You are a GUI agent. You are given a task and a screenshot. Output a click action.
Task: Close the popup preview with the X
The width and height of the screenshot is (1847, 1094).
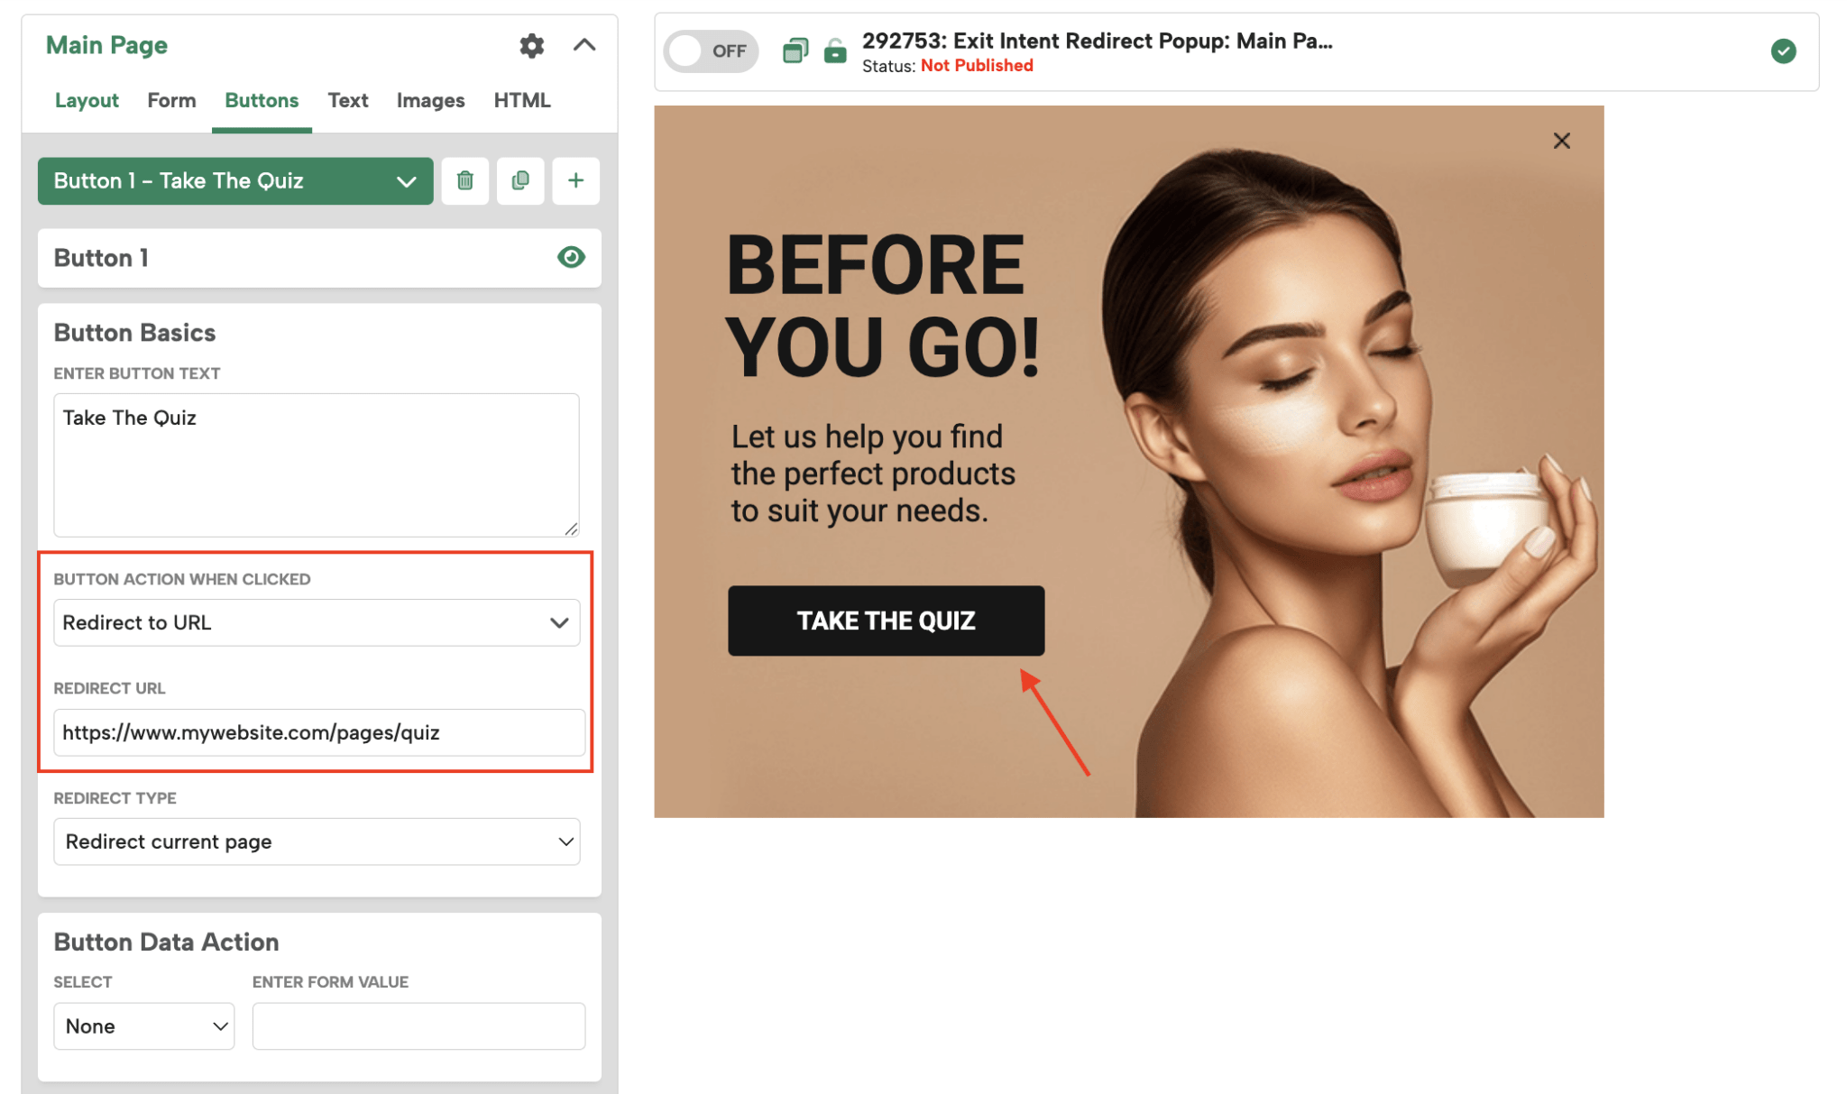1561,141
